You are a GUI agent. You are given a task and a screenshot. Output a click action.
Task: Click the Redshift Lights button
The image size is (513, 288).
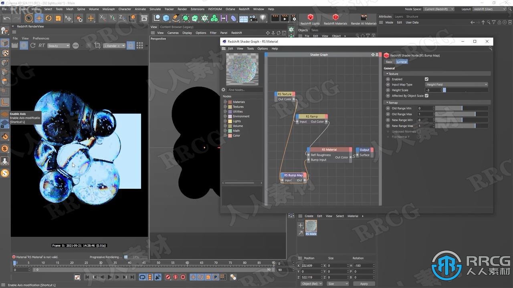pyautogui.click(x=310, y=19)
